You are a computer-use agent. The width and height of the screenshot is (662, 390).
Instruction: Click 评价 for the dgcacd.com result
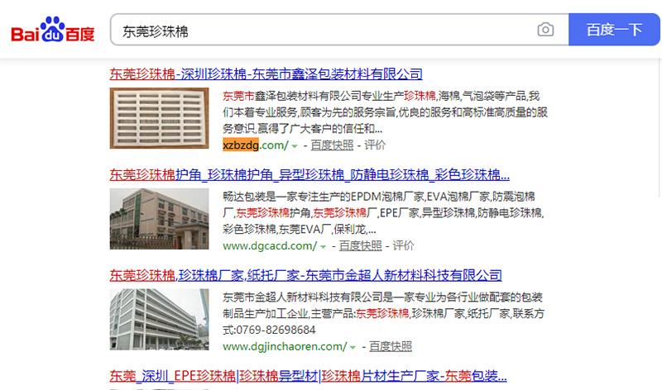tap(403, 245)
